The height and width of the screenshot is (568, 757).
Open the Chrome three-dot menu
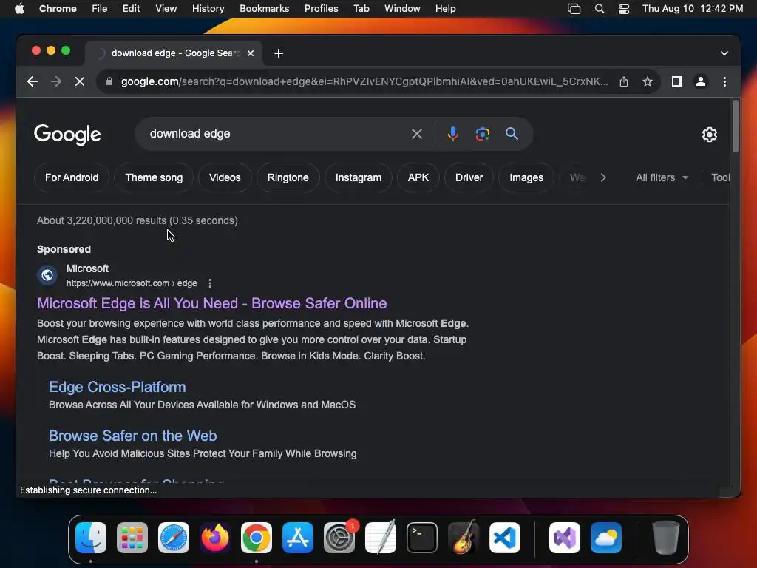(724, 81)
